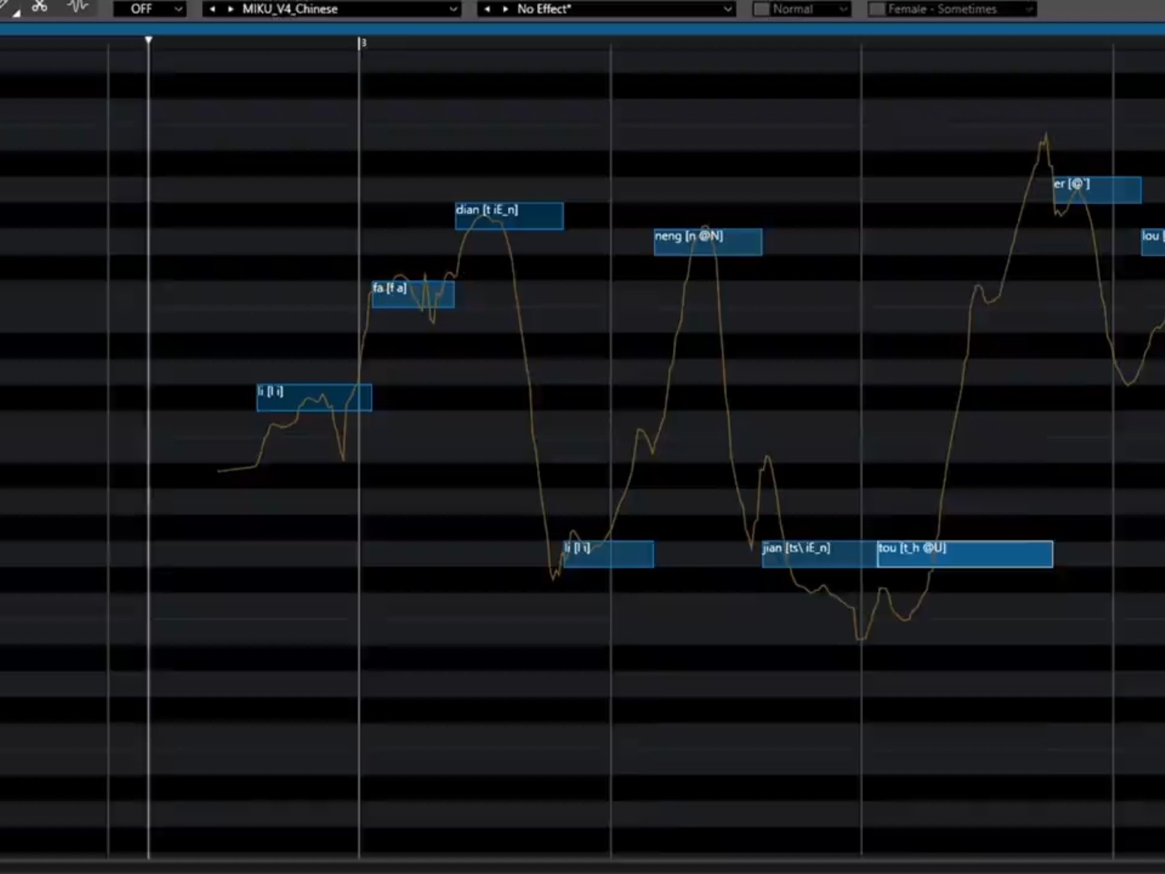Select the dian [t iE_n] note
1165x874 pixels.
[509, 216]
